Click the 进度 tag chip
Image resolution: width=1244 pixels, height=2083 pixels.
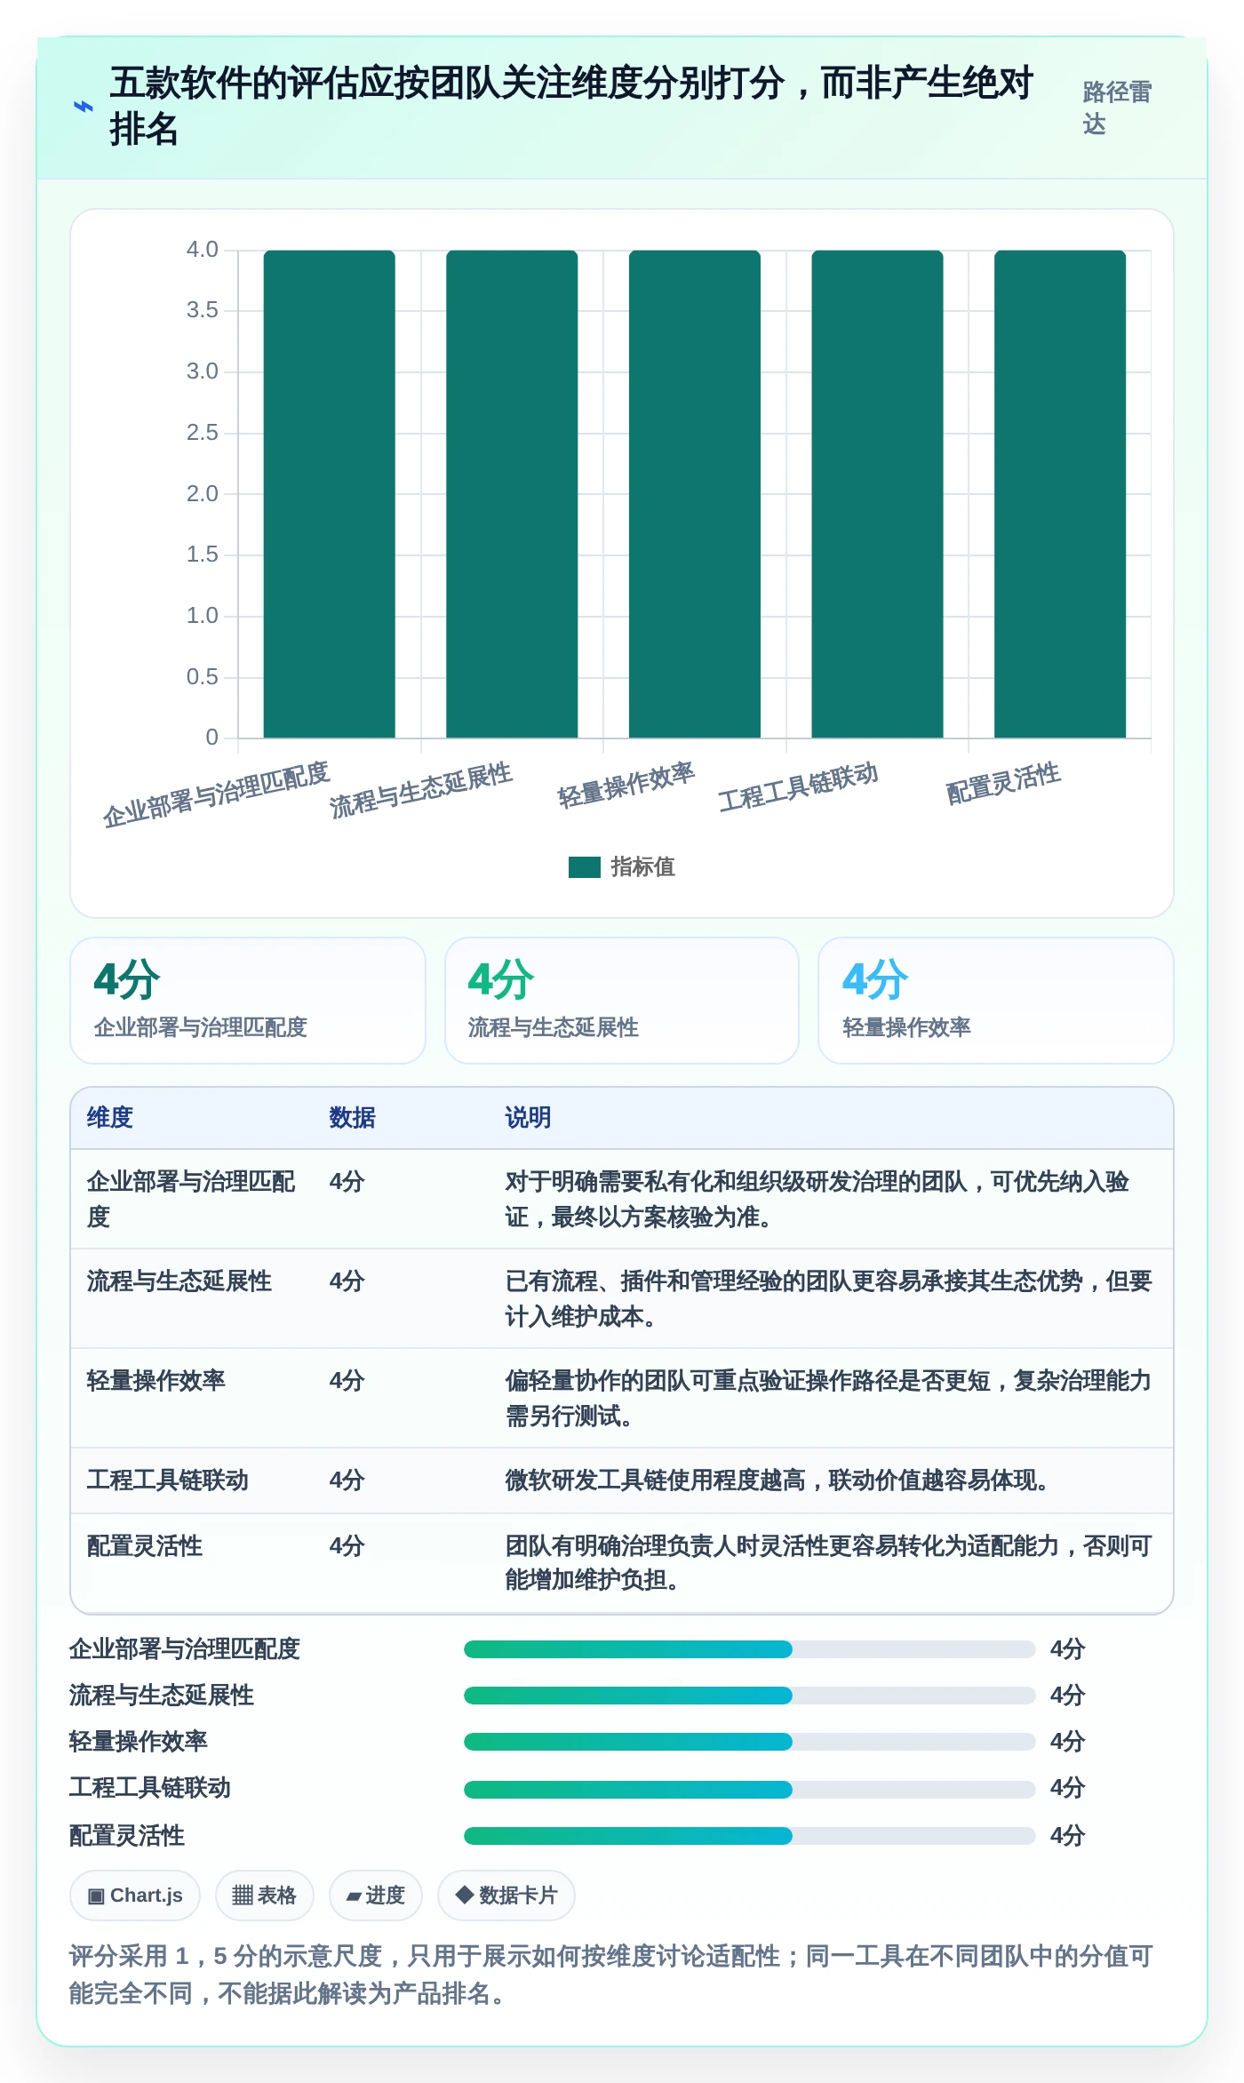376,1895
